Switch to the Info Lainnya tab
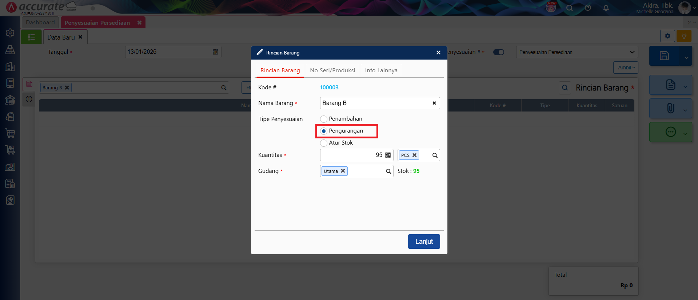Screen dimensions: 698x300 [381, 70]
